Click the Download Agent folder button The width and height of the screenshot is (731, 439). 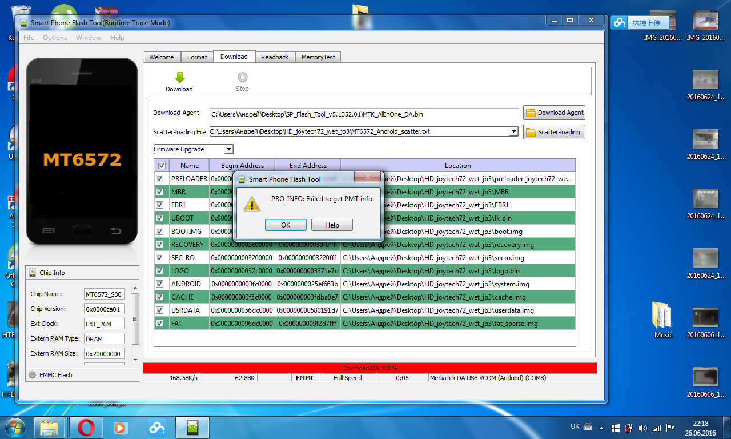coord(554,113)
